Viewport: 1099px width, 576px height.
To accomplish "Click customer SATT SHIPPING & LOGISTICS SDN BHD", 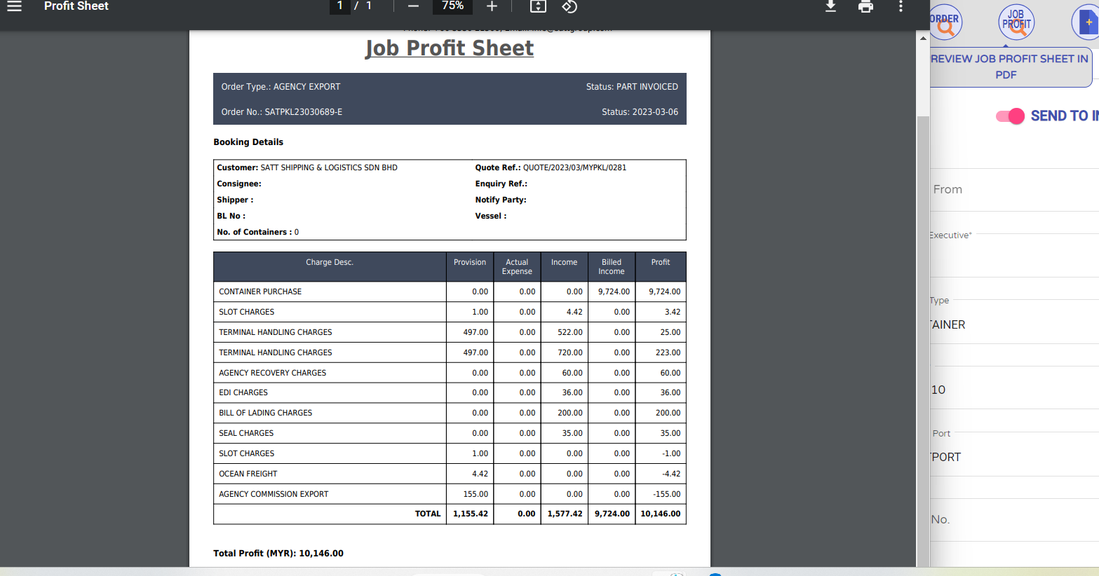I will pyautogui.click(x=329, y=167).
